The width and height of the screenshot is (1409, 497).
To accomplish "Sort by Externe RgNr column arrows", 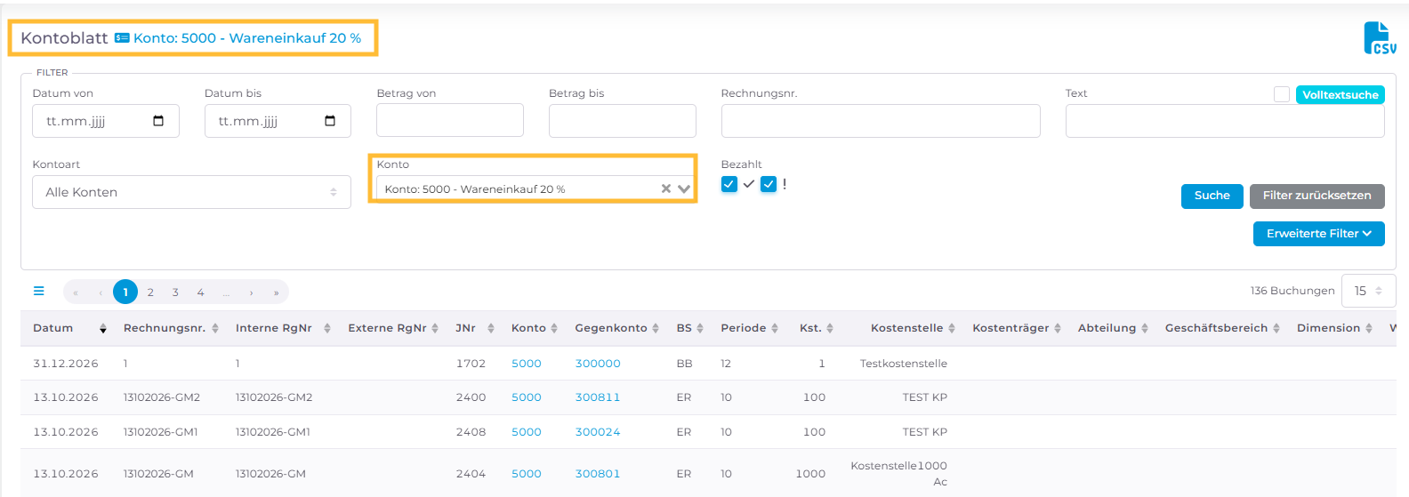I will click(x=435, y=328).
